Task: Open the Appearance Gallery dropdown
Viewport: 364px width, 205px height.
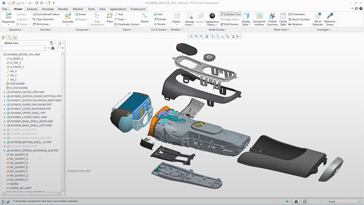Action: click(x=212, y=24)
